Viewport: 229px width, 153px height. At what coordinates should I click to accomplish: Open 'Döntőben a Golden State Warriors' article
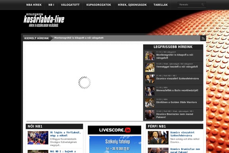176,103
